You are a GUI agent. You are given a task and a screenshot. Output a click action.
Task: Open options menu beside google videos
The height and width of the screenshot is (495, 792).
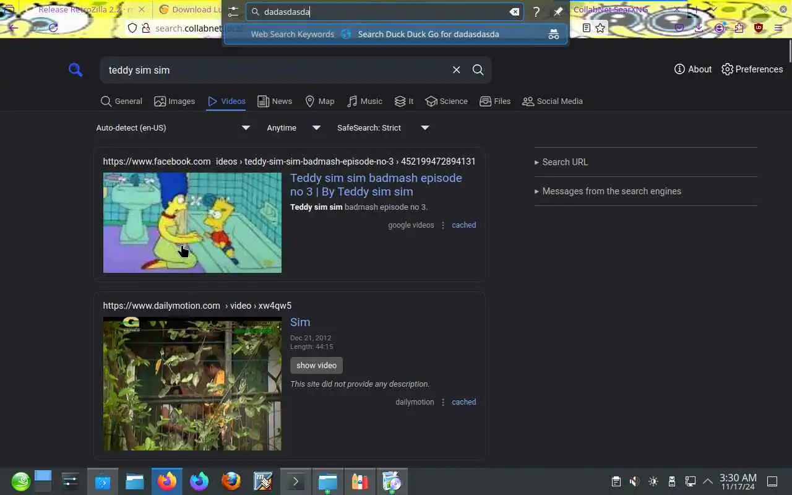[x=443, y=225]
